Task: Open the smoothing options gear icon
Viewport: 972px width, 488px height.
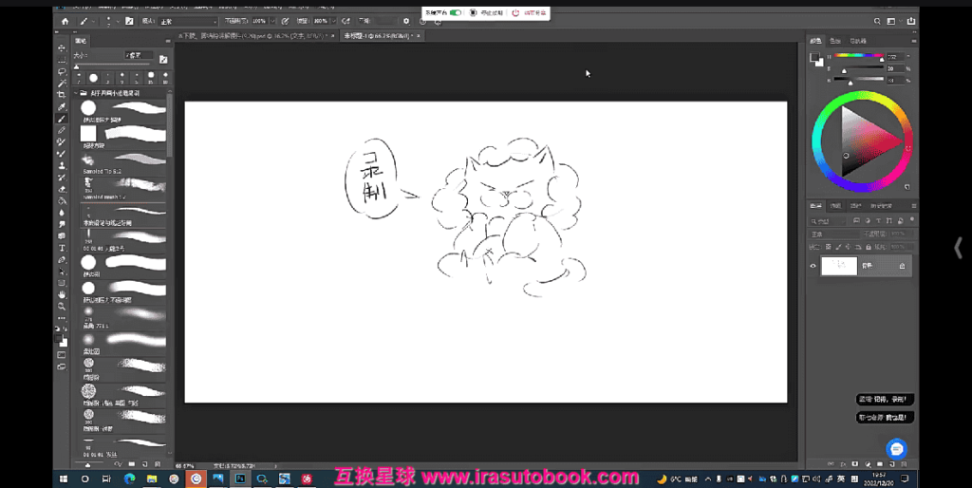Action: 406,21
